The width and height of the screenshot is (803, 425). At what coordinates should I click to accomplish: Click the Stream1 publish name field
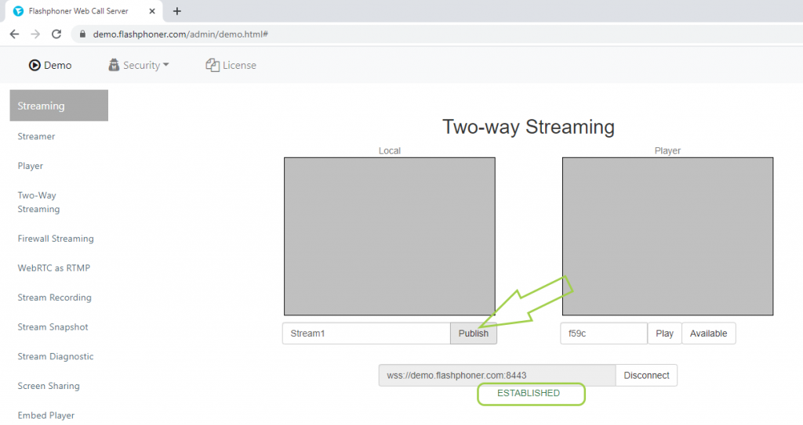(367, 333)
